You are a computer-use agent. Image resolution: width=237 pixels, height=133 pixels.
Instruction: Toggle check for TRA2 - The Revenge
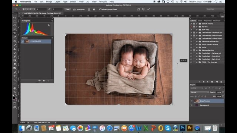[191, 62]
